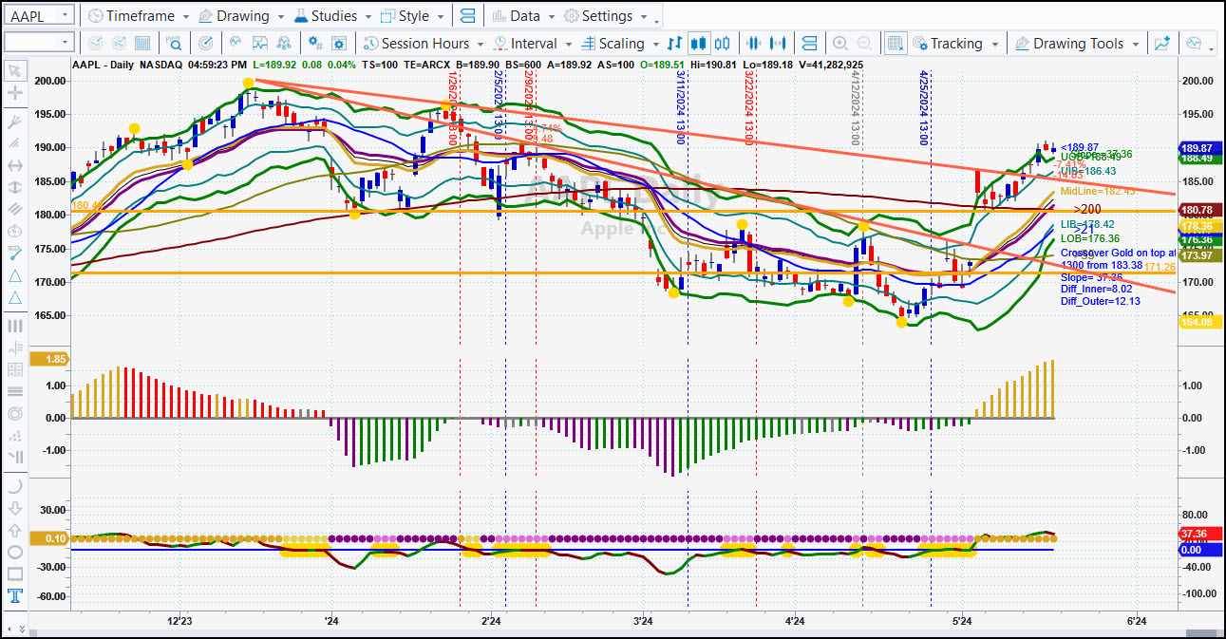
Task: Toggle the data tracking grid button
Action: pos(896,44)
